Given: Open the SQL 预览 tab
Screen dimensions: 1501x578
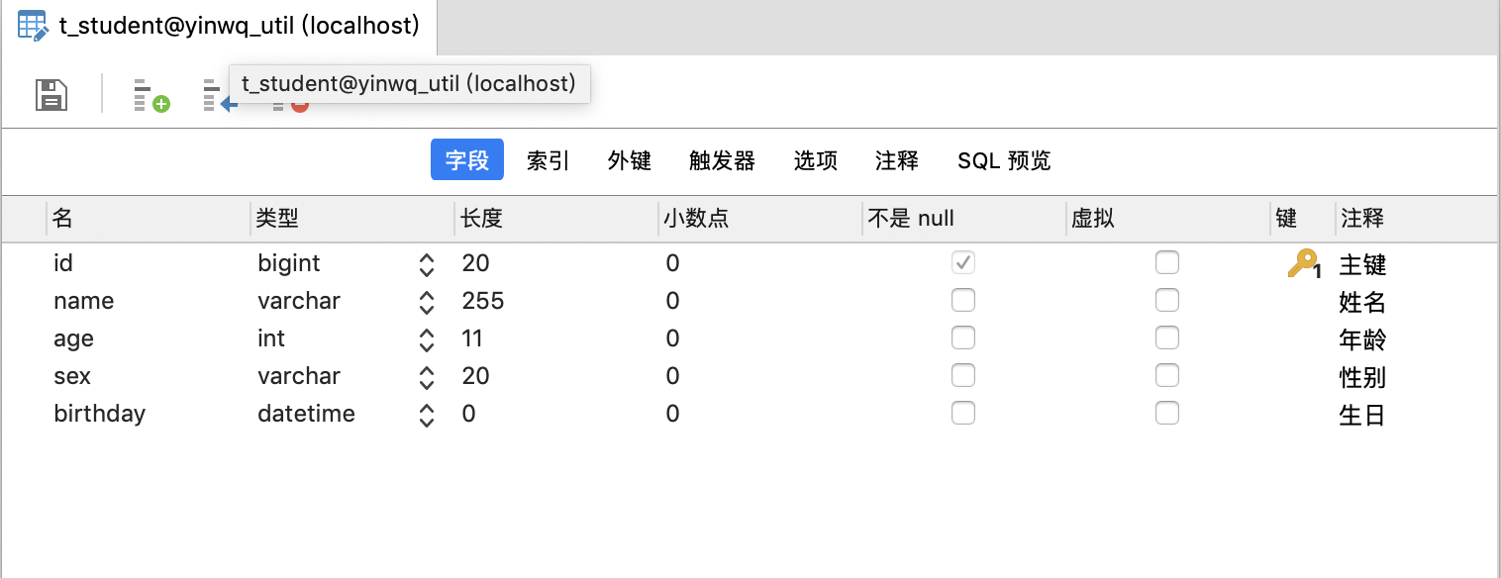Looking at the screenshot, I should click(x=1003, y=160).
